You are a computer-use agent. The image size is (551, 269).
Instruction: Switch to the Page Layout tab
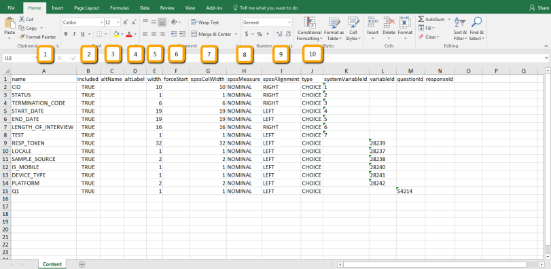(87, 7)
